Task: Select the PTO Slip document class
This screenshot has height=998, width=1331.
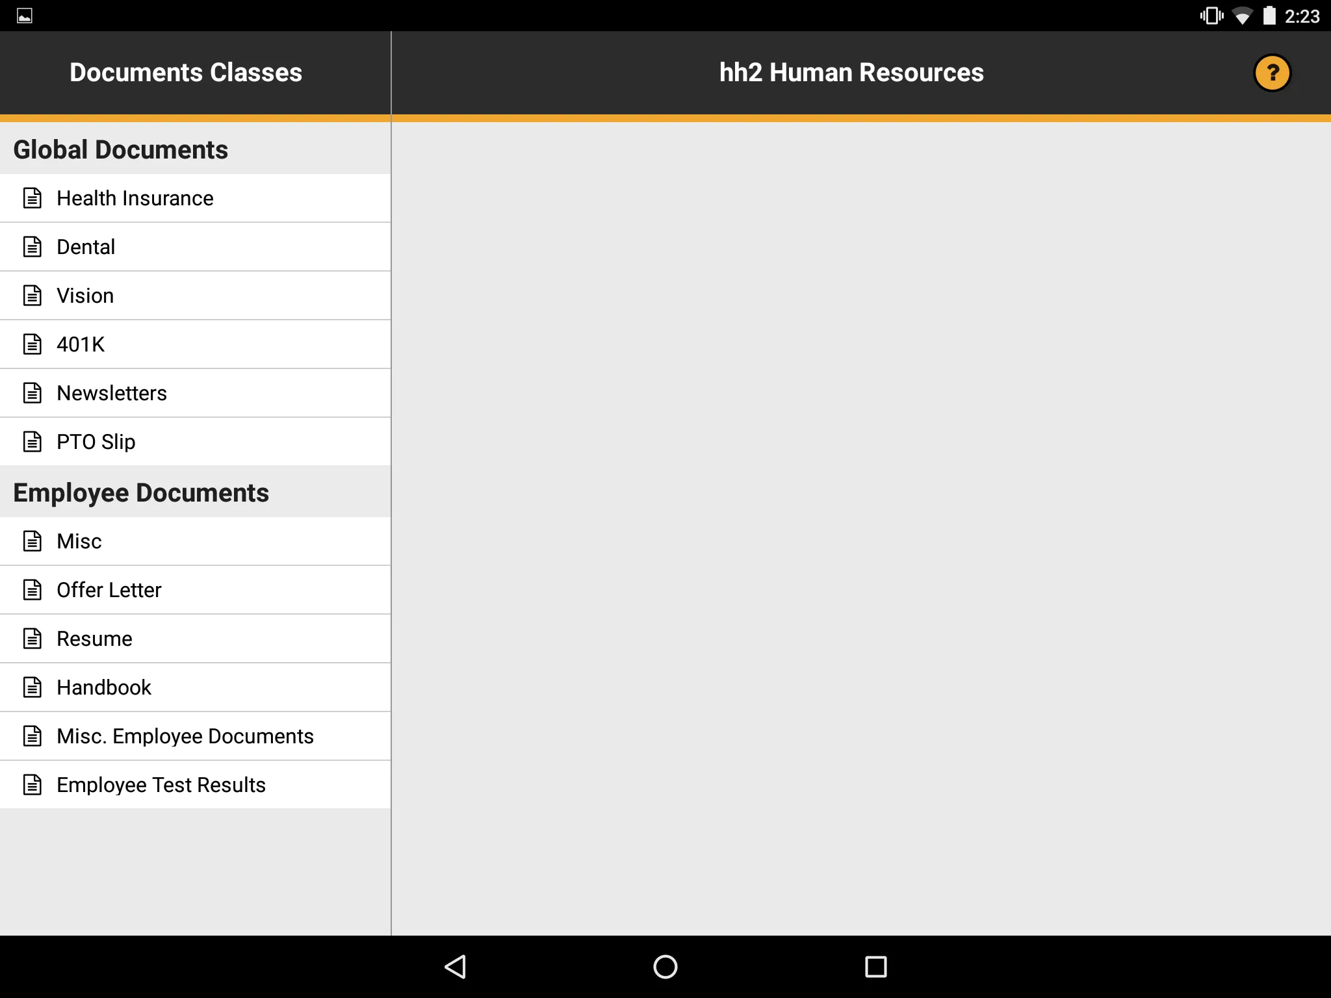Action: (x=195, y=441)
